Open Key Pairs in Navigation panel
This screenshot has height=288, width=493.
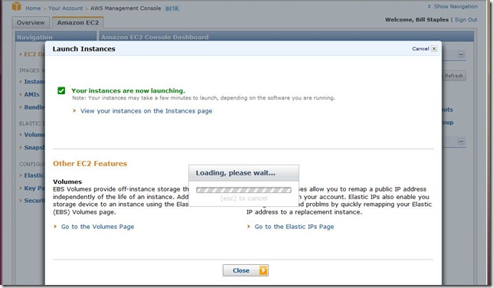click(x=34, y=188)
